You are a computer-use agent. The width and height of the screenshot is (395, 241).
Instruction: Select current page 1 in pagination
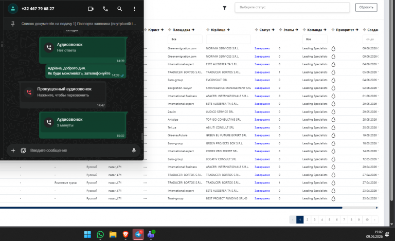click(x=300, y=219)
